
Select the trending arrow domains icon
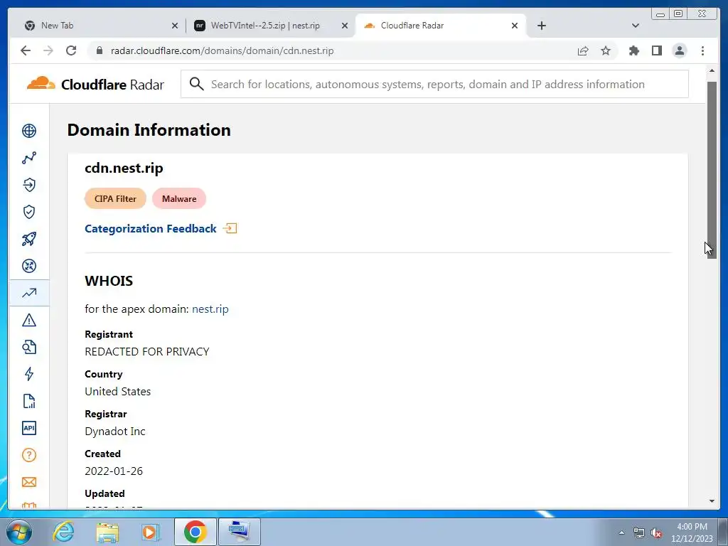(28, 293)
